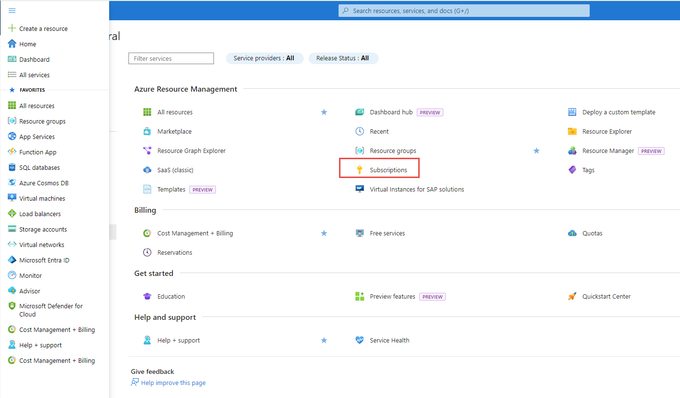Open the Service providers filter pill

(x=265, y=58)
